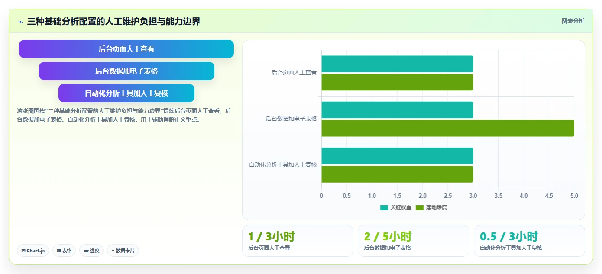Click the Chart.js tag chip
Viewport: 602px width, 274px height.
[33, 251]
